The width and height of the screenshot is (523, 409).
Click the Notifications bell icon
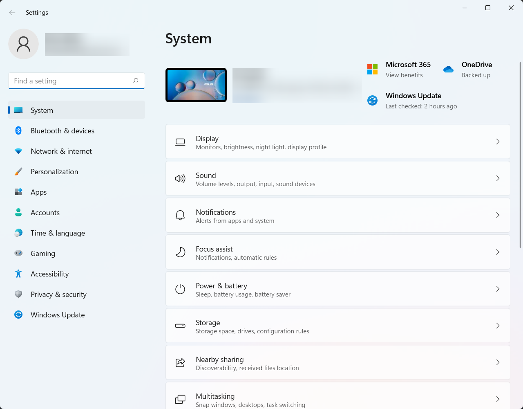point(180,215)
